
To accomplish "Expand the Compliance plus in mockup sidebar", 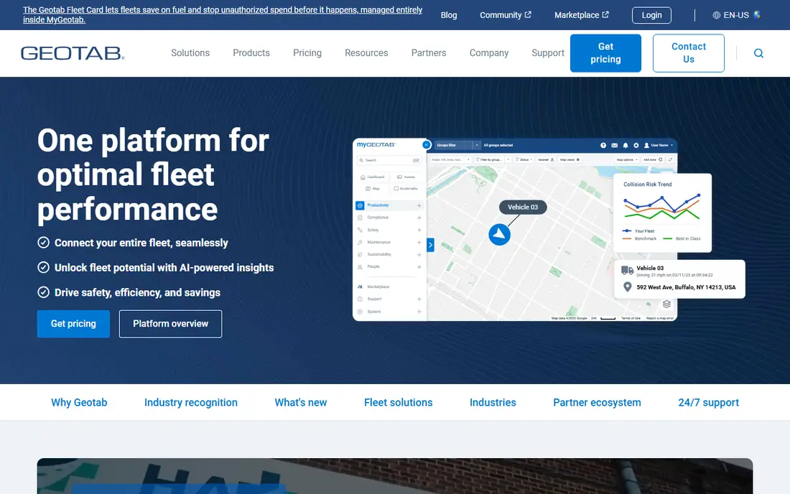I will (419, 218).
